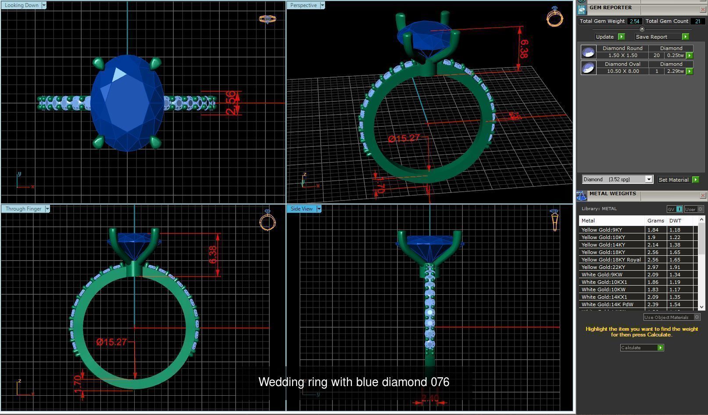Image resolution: width=708 pixels, height=415 pixels.
Task: Select the White Gold:9KW row
Action: pos(638,275)
